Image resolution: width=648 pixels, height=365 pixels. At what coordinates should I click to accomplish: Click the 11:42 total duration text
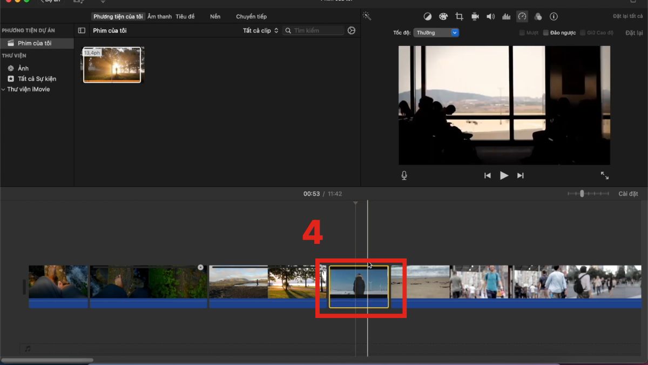tap(335, 194)
